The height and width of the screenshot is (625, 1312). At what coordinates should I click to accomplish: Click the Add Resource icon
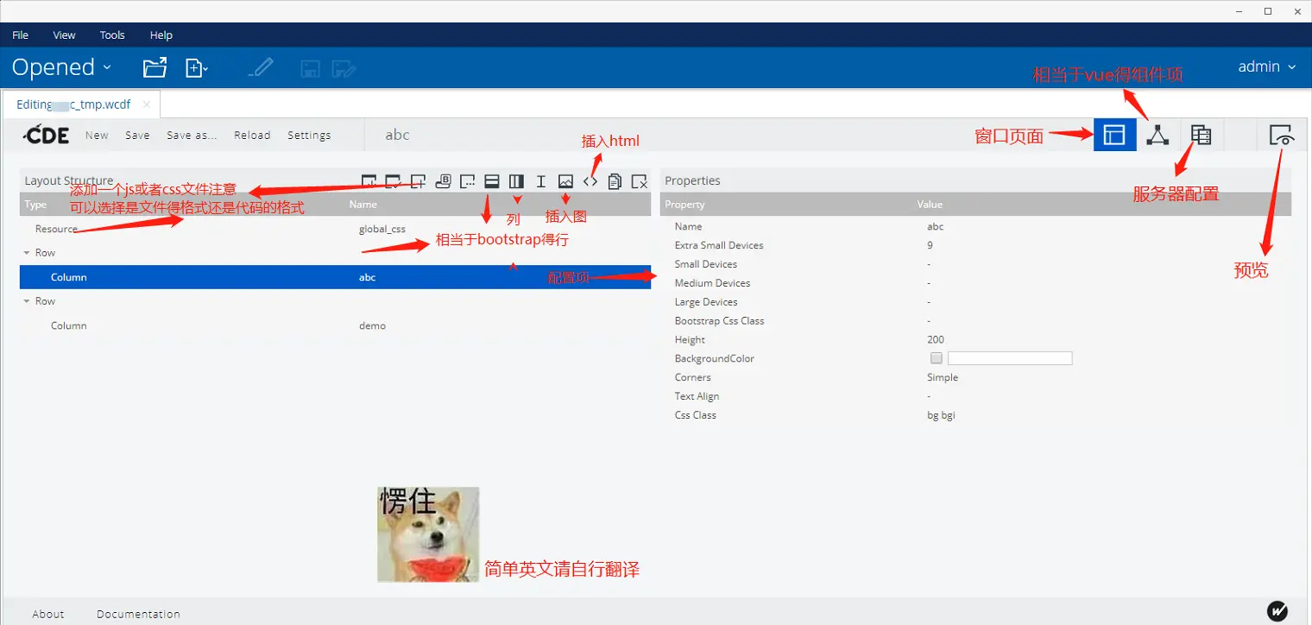click(x=419, y=181)
